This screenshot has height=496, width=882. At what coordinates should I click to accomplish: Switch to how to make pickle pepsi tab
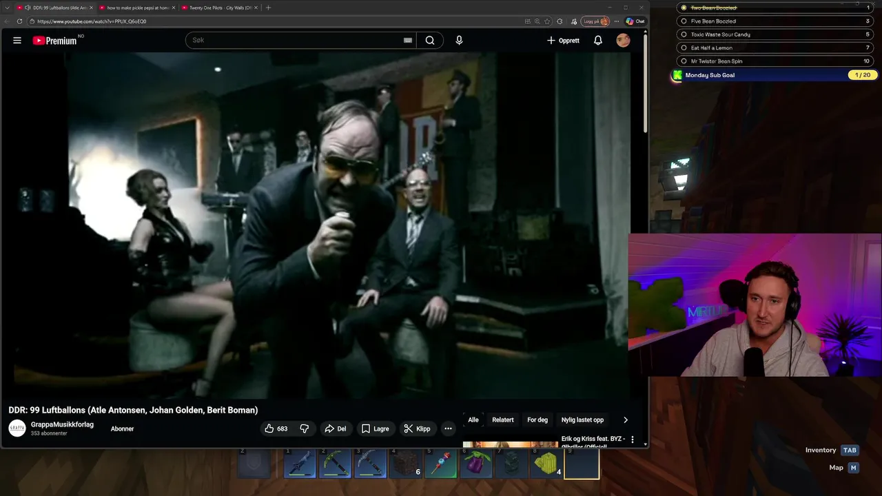(x=138, y=8)
